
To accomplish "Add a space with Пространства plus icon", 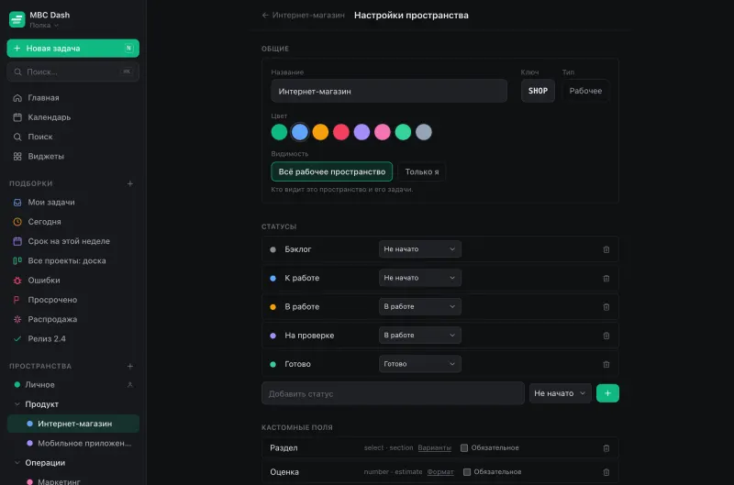I will tap(130, 366).
